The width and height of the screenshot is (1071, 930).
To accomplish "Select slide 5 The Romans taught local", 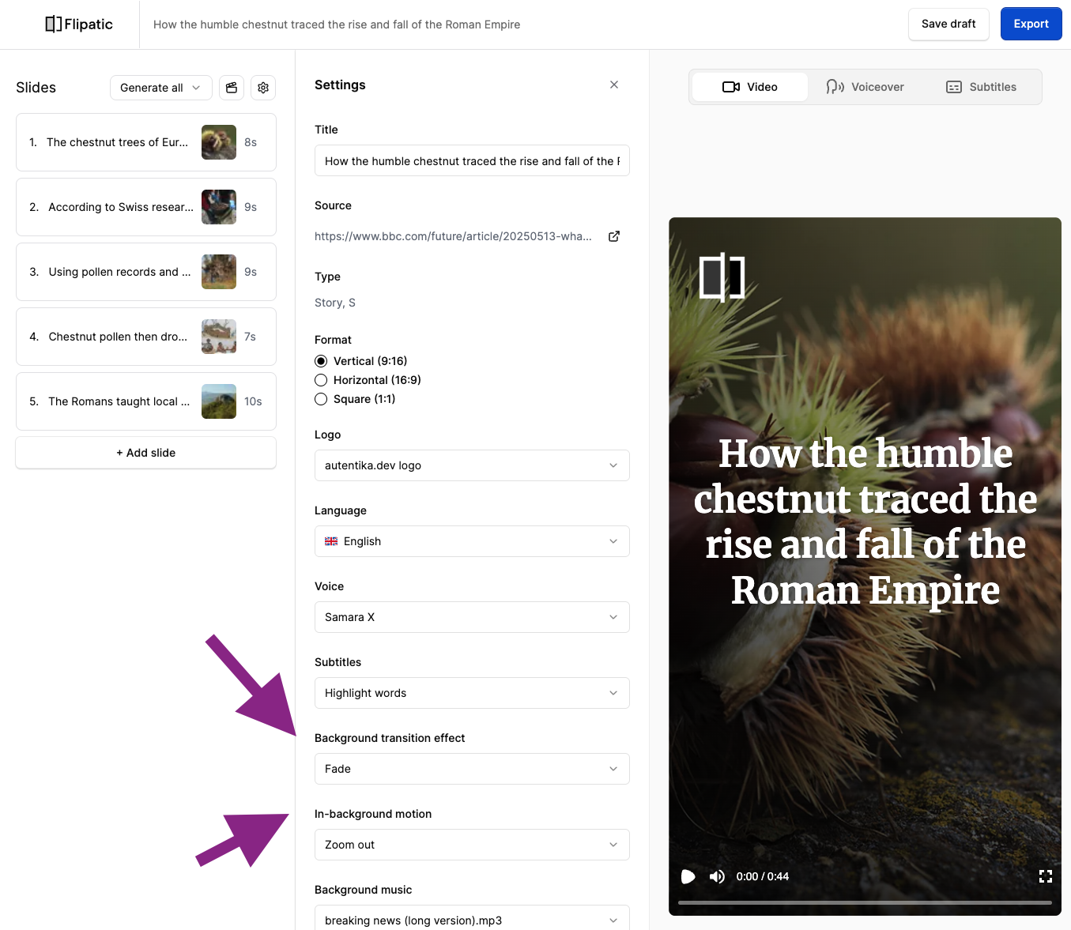I will [x=146, y=401].
